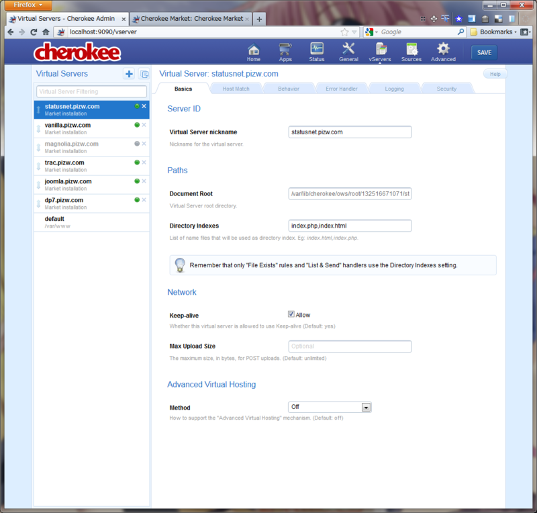The image size is (537, 513).
Task: Delete statusnet.pizw.com virtual server
Action: 144,106
